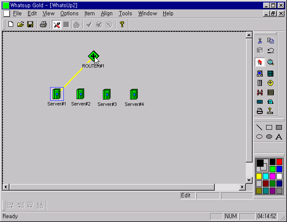Select the magnifying glass zoom tool
The width and height of the screenshot is (287, 222).
click(270, 62)
